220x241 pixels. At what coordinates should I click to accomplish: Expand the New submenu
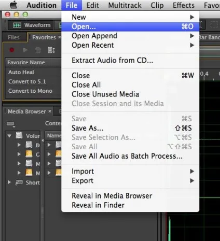pyautogui.click(x=130, y=17)
